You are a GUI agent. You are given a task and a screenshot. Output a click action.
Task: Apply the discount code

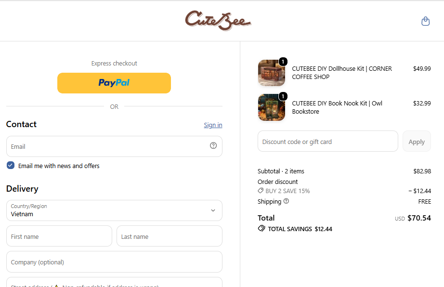coord(417,141)
